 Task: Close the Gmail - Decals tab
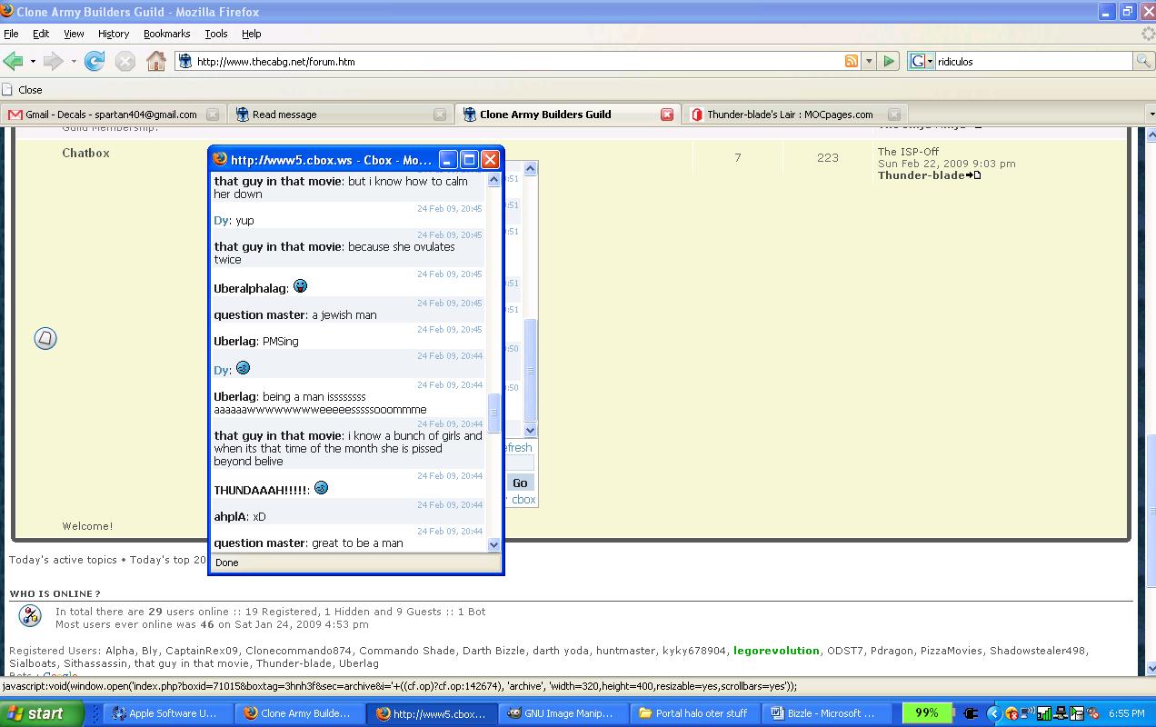(x=213, y=115)
